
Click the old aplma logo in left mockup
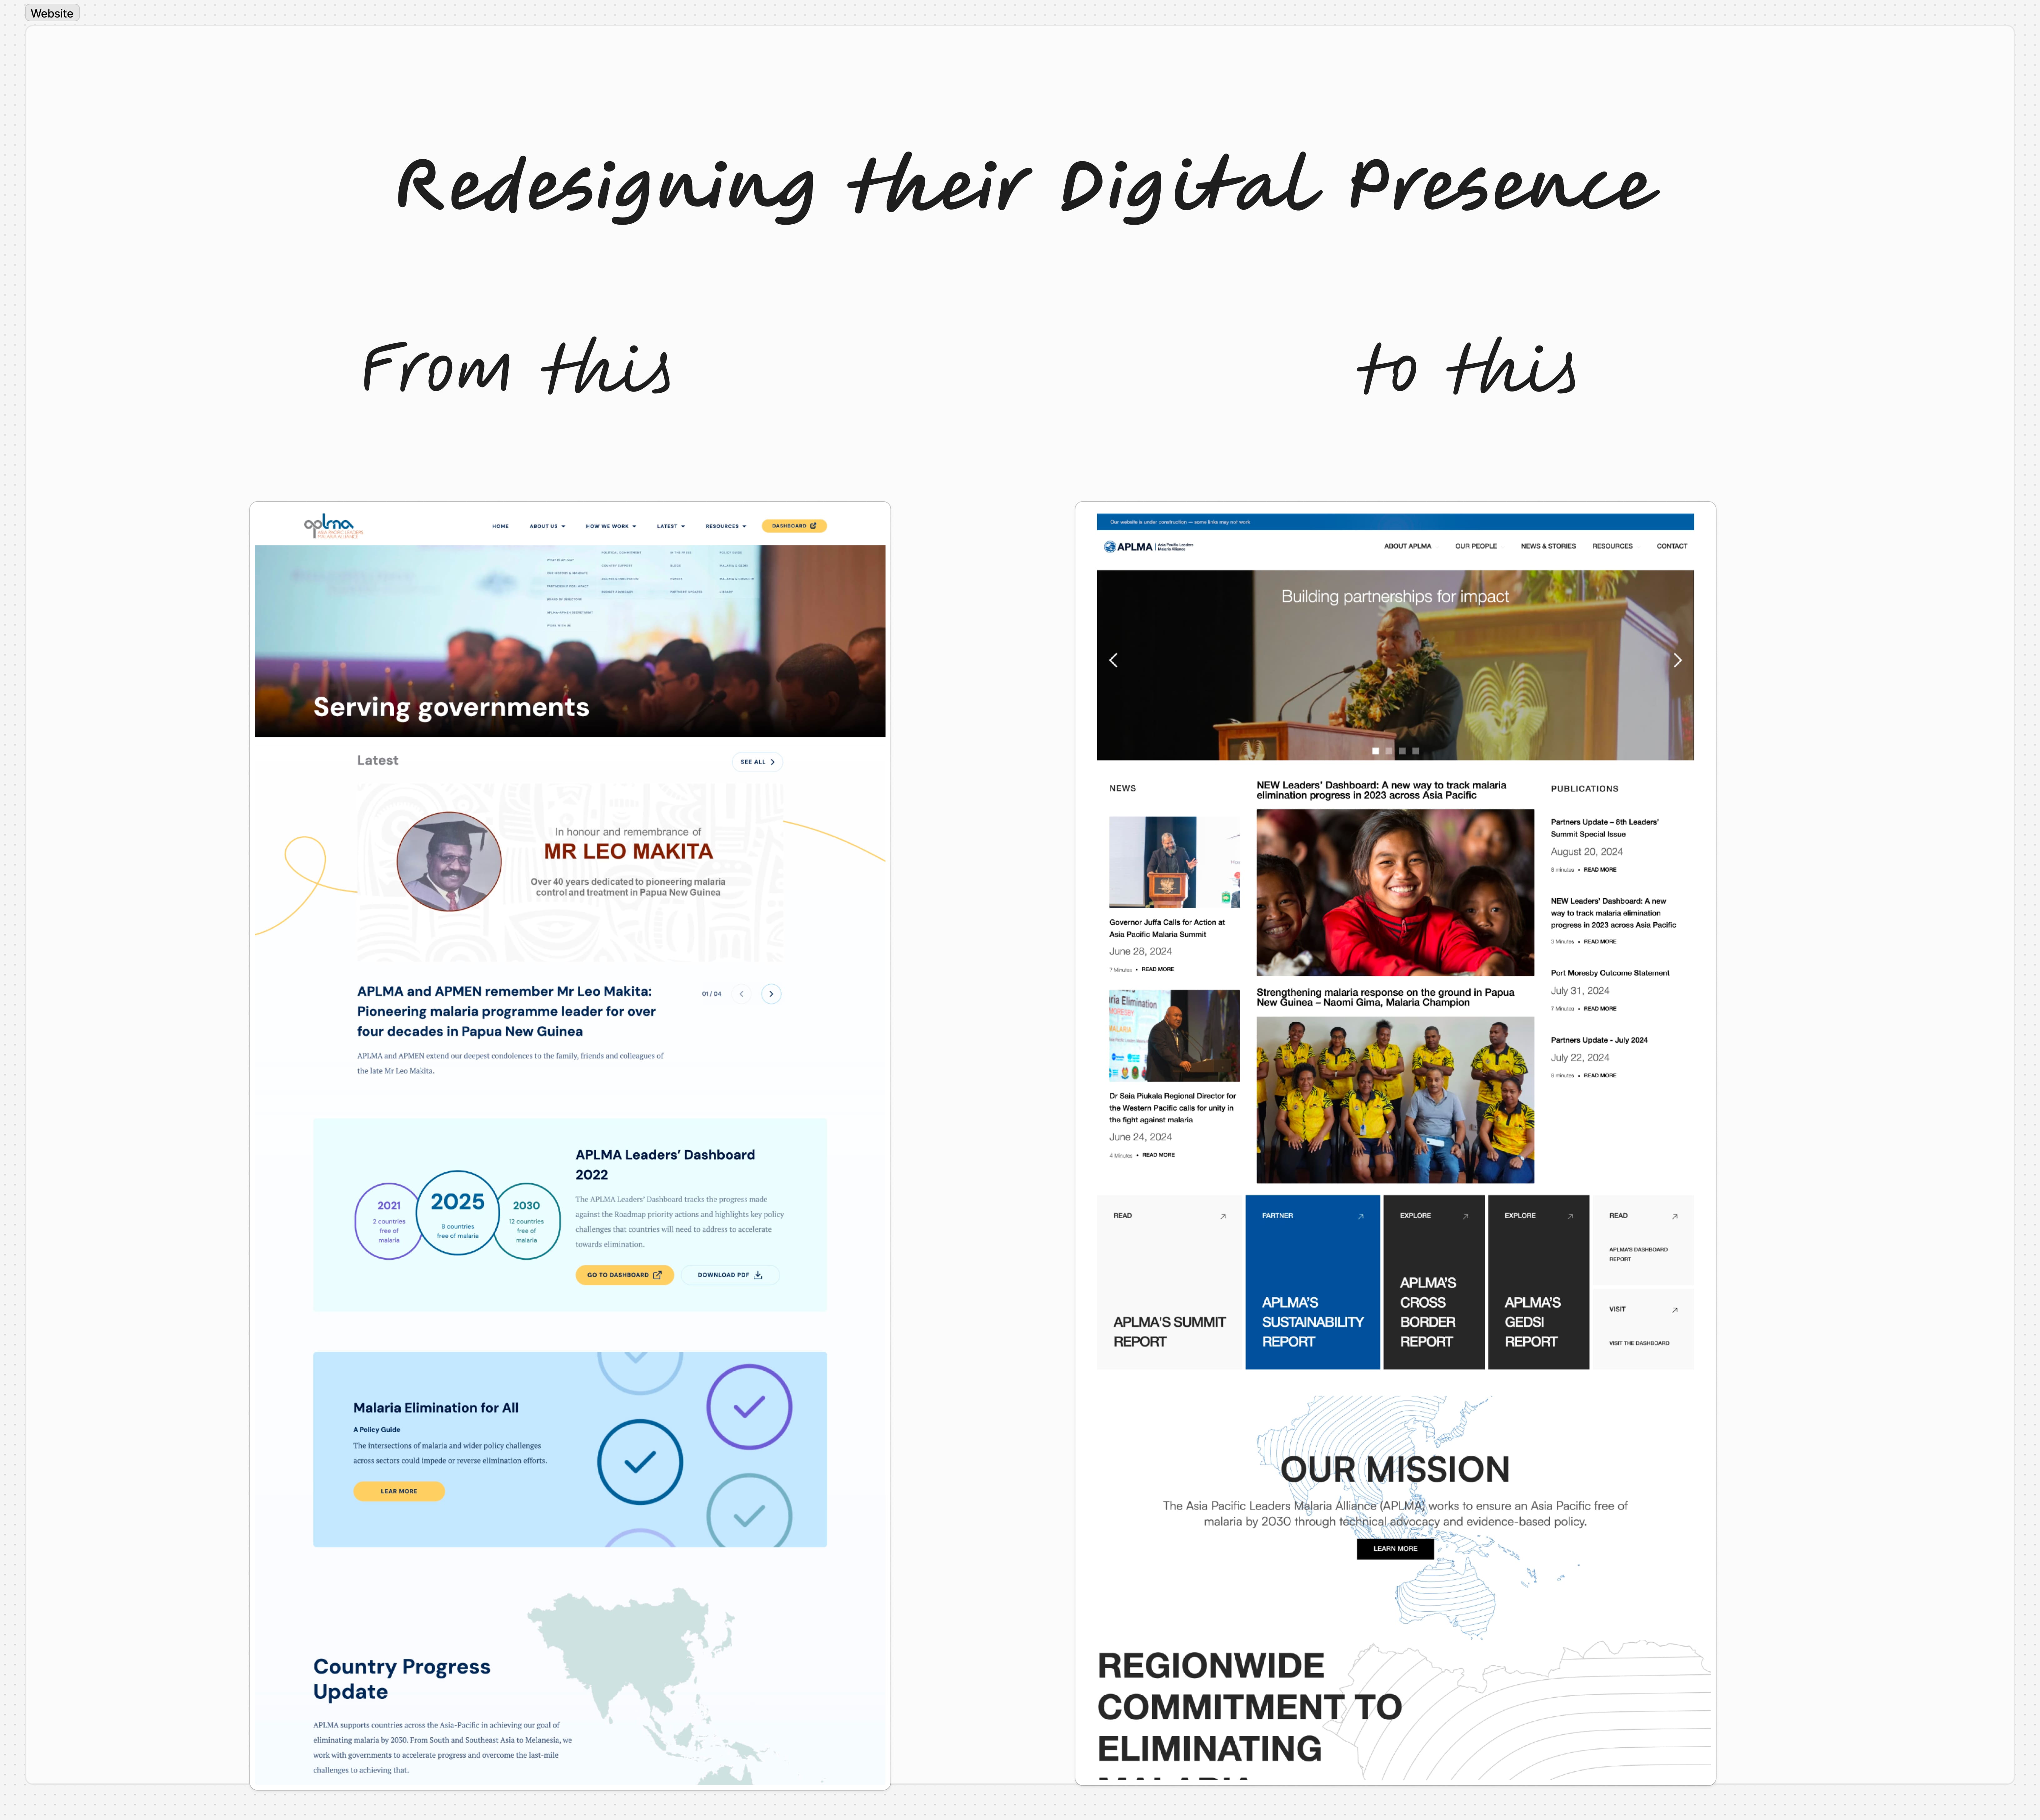[x=333, y=526]
